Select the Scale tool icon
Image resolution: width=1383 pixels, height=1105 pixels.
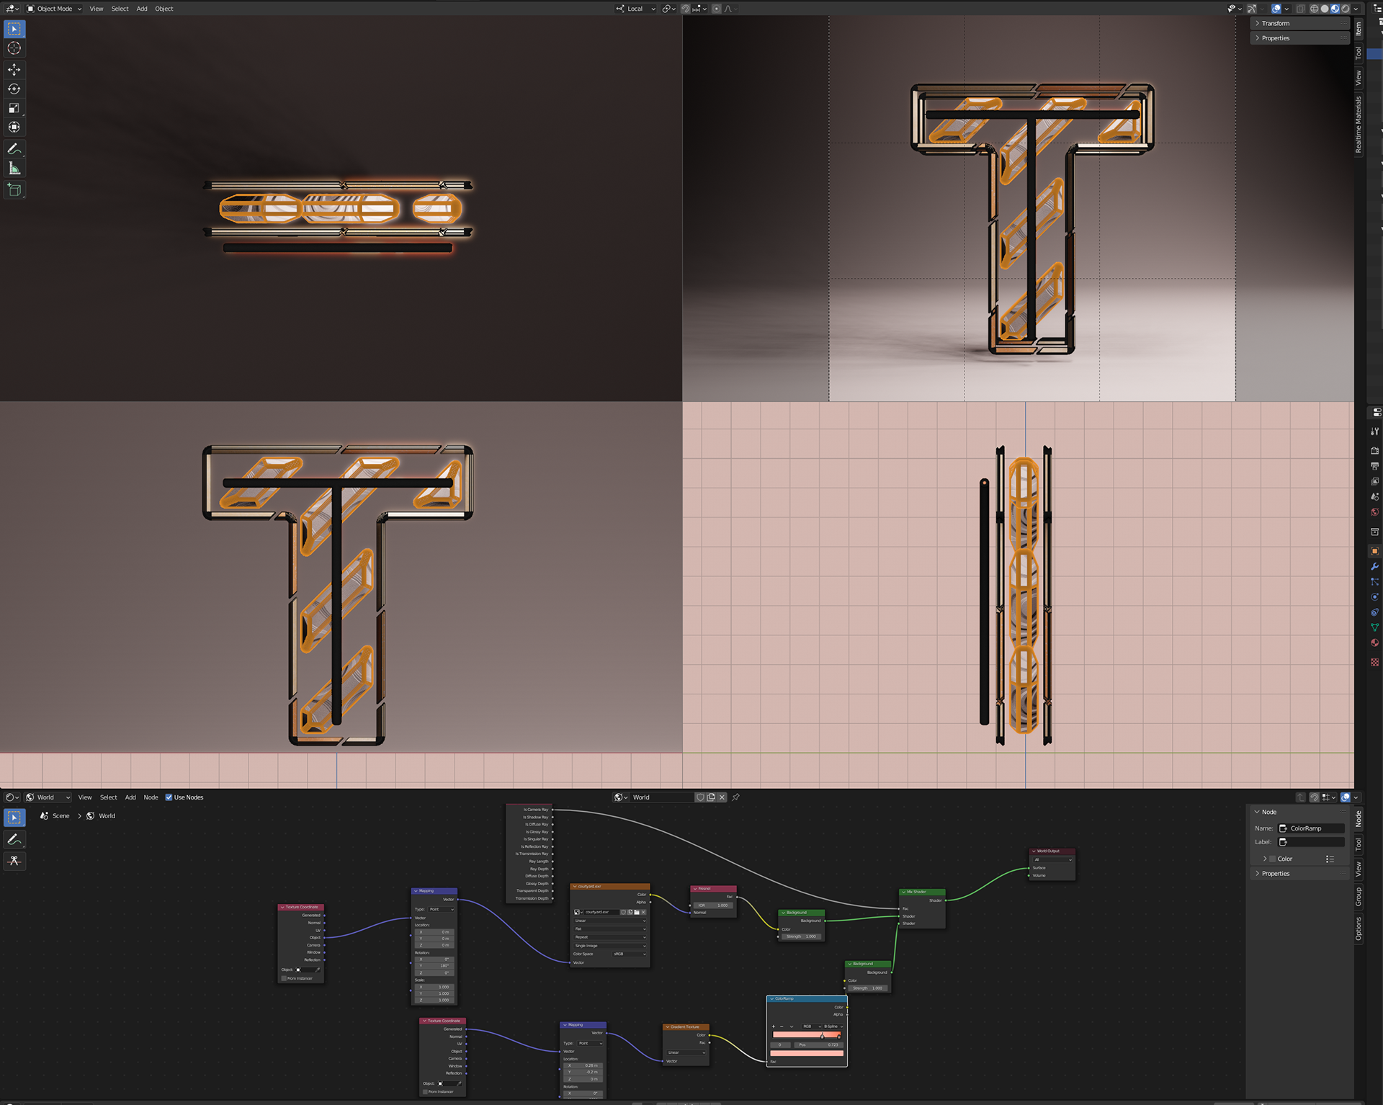[x=14, y=108]
